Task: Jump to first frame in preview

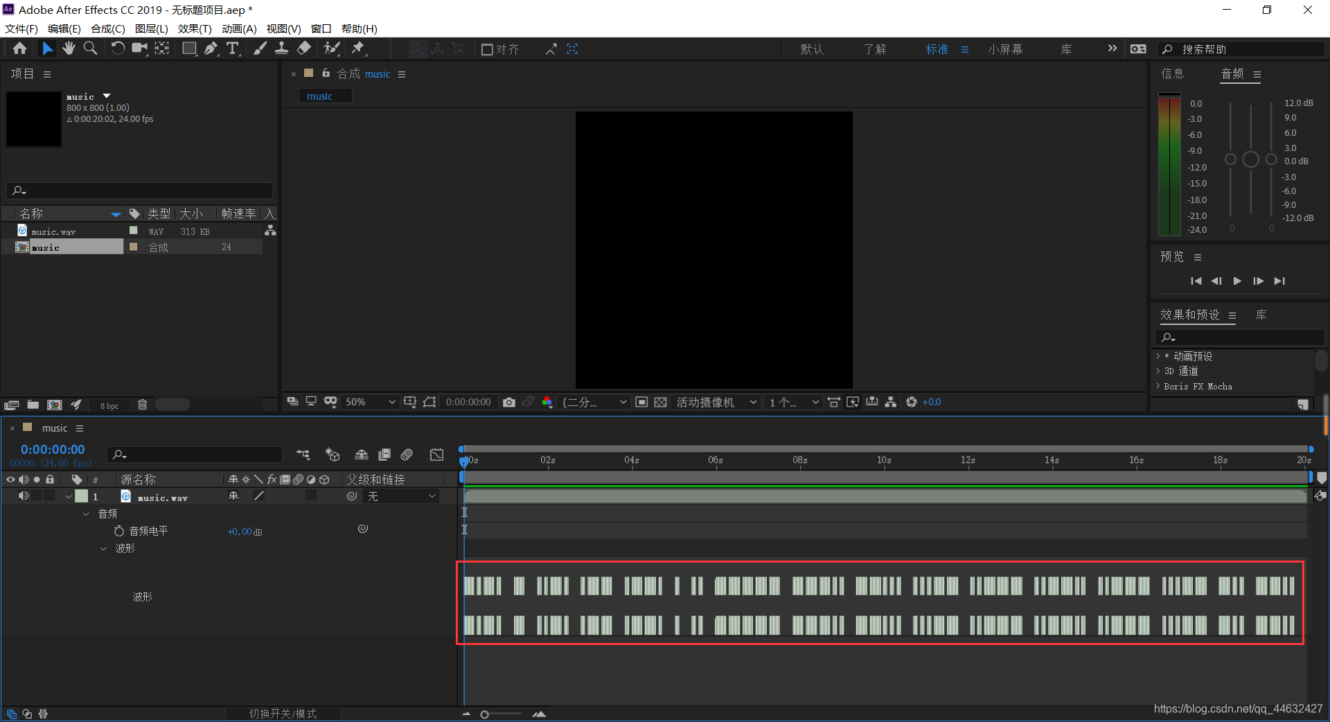Action: tap(1196, 281)
